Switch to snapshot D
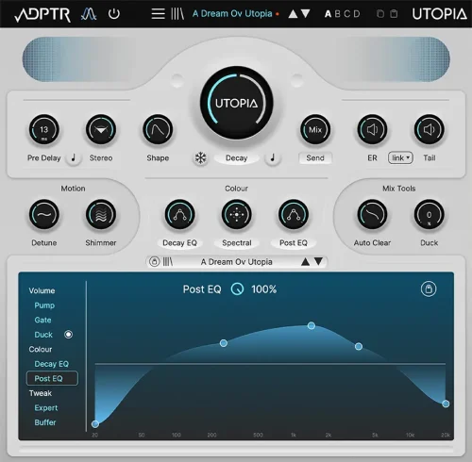 click(x=357, y=14)
